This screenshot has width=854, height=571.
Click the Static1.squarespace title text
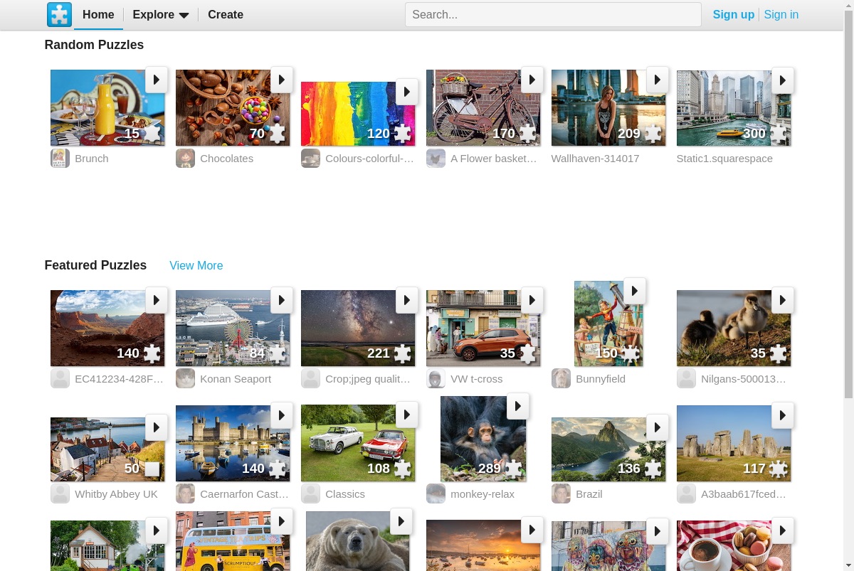(724, 158)
